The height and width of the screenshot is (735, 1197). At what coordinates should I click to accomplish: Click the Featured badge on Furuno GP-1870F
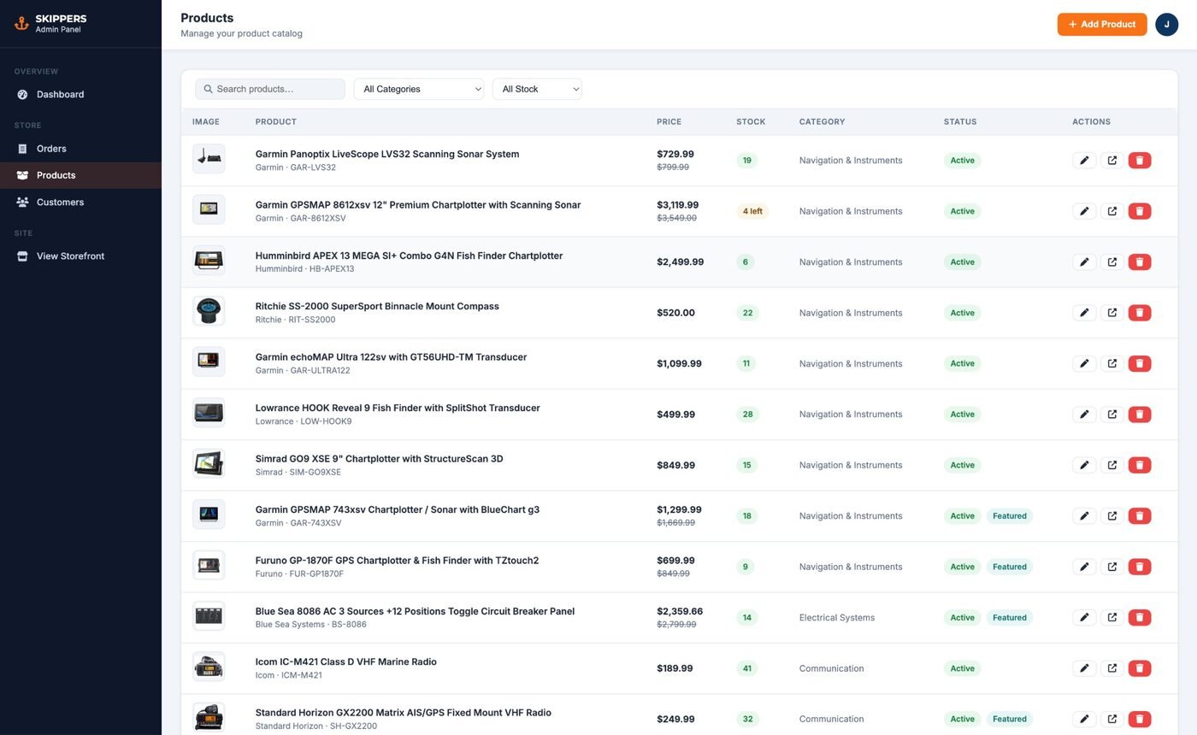(1009, 567)
